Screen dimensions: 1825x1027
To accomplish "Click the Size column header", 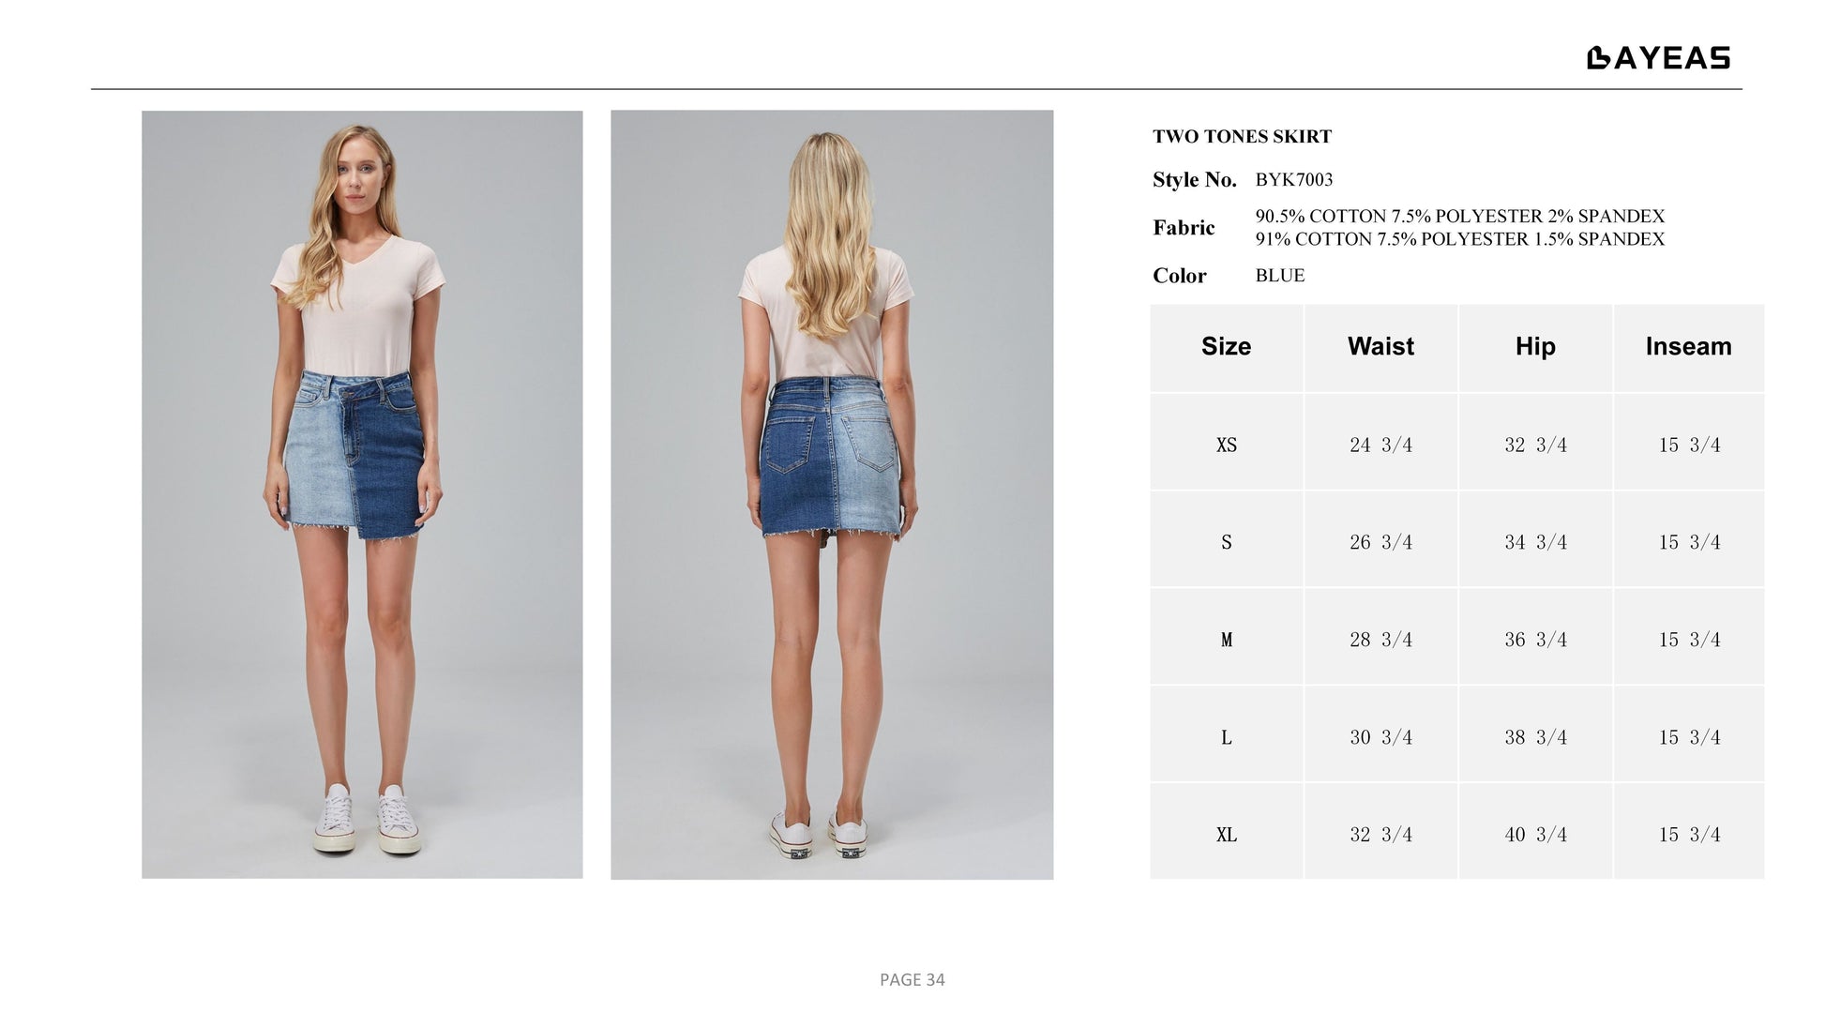I will tap(1226, 347).
